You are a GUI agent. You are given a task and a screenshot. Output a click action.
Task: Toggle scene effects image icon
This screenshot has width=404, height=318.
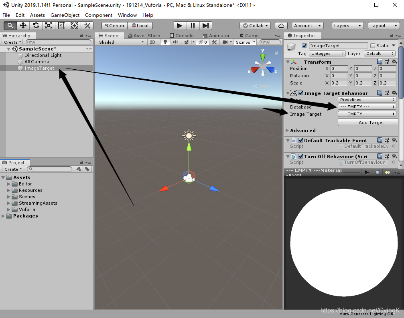click(x=186, y=42)
